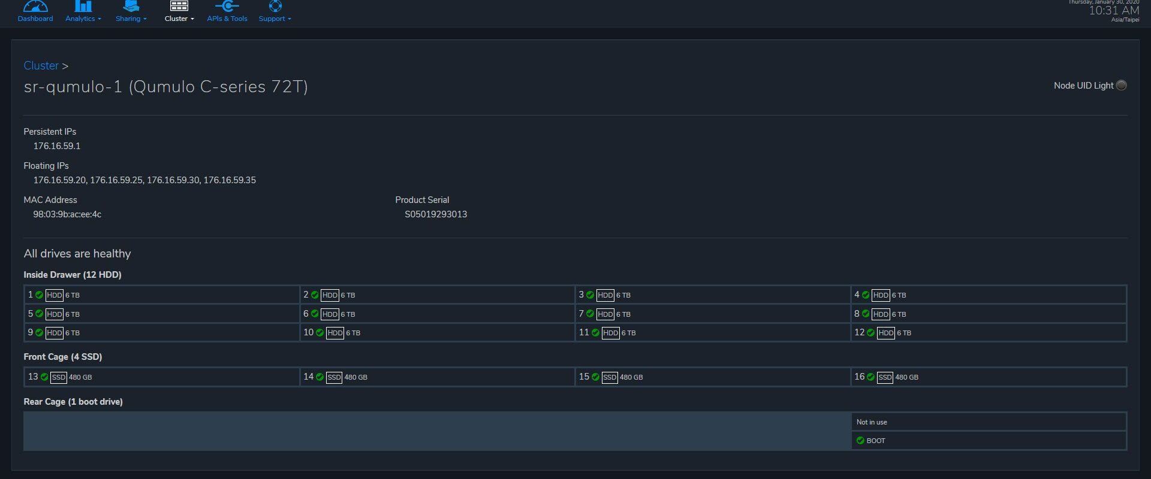Expand the Sharing dropdown menu
The width and height of the screenshot is (1151, 479).
click(131, 19)
